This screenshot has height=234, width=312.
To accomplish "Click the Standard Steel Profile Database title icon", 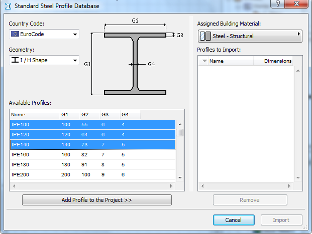I will [x=8, y=6].
